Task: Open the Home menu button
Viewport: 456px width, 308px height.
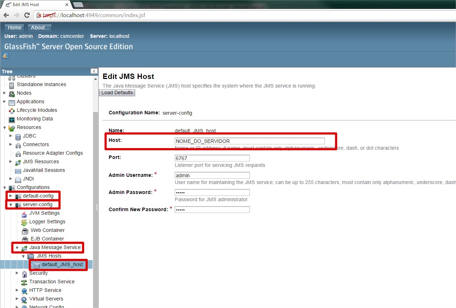Action: click(x=15, y=28)
